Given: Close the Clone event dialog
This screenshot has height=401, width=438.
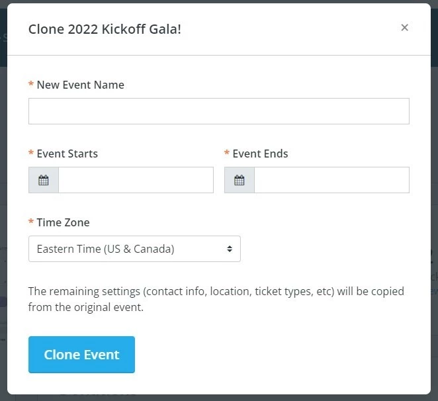Looking at the screenshot, I should (404, 28).
